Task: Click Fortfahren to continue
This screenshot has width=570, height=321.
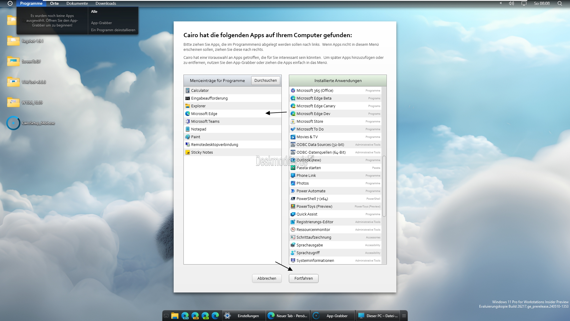Action: click(303, 278)
